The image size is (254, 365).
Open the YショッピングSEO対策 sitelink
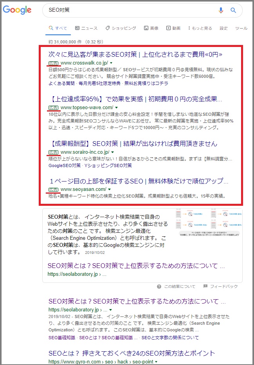coord(108,165)
